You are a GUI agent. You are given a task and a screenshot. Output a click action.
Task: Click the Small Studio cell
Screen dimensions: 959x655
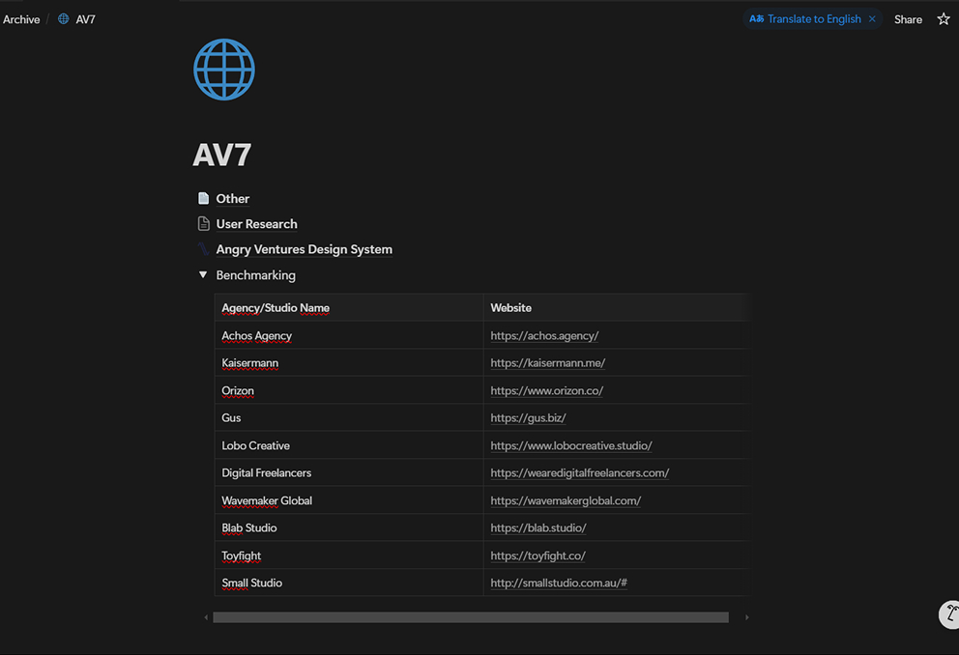click(349, 583)
